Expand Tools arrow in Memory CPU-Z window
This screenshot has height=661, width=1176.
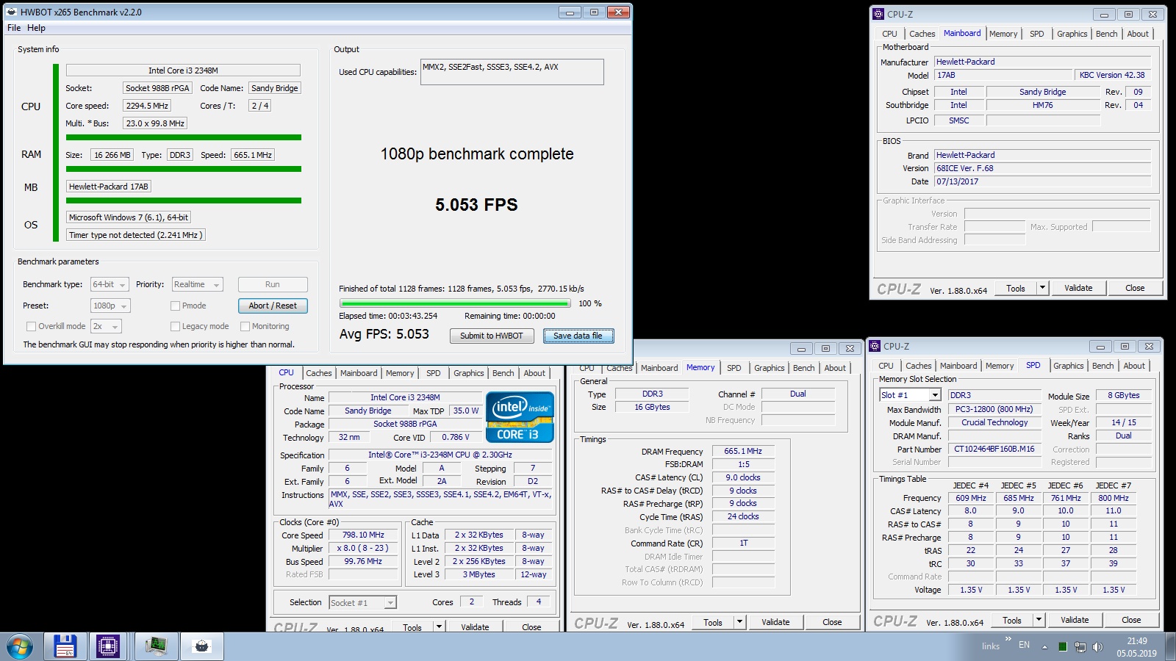tap(739, 622)
